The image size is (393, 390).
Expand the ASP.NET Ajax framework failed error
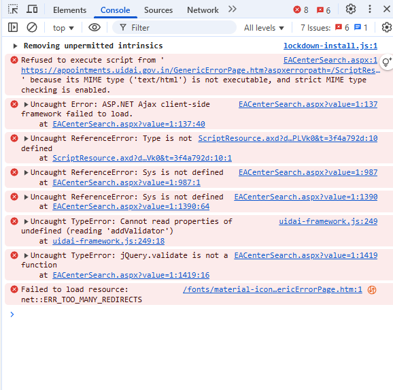(26, 104)
